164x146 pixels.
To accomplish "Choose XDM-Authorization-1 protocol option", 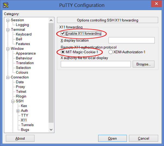I will pyautogui.click(x=111, y=52).
